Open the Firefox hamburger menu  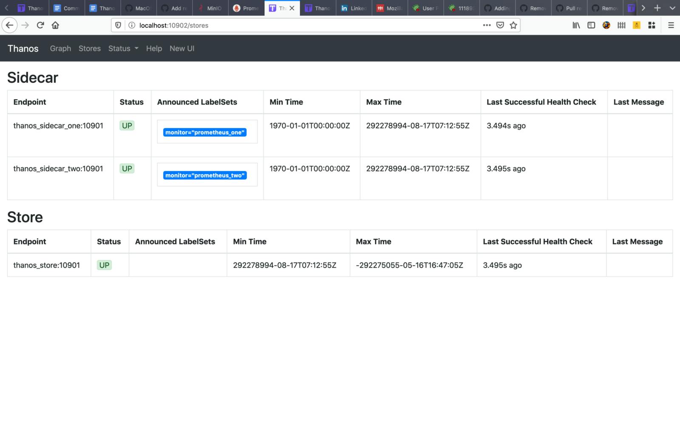click(x=671, y=25)
